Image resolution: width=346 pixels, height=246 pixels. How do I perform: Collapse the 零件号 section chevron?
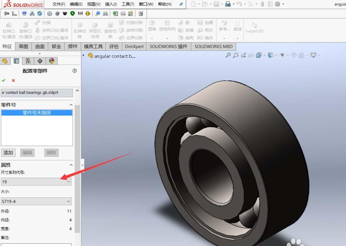[71, 104]
